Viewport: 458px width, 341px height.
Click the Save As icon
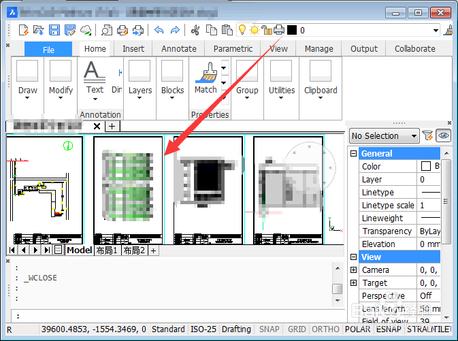pos(70,30)
